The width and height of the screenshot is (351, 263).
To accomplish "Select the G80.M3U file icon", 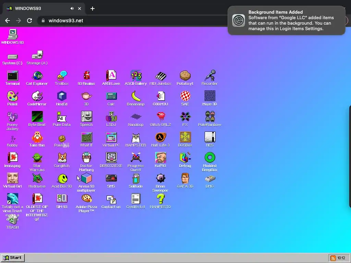I will pyautogui.click(x=160, y=96).
